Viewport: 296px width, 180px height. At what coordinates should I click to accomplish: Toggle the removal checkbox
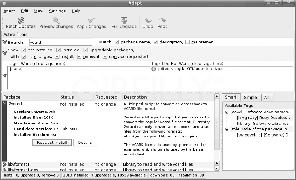[x=79, y=56]
